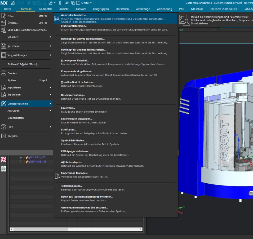Image resolution: width=253 pixels, height=239 pixels.
Task: Click the NX logo in title bar
Action: coord(4,3)
